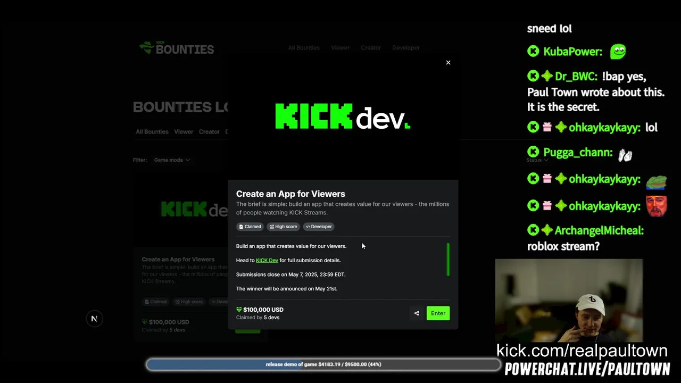Open Creator in top navigation
This screenshot has width=681, height=383.
coord(371,48)
